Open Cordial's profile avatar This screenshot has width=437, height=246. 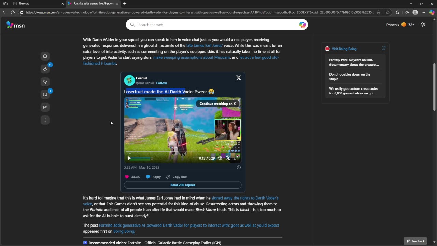(129, 80)
